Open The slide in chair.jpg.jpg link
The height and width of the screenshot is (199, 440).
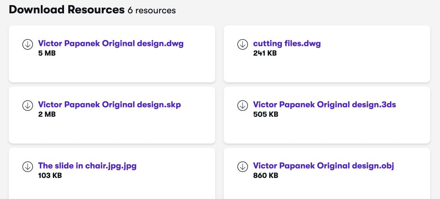point(87,165)
